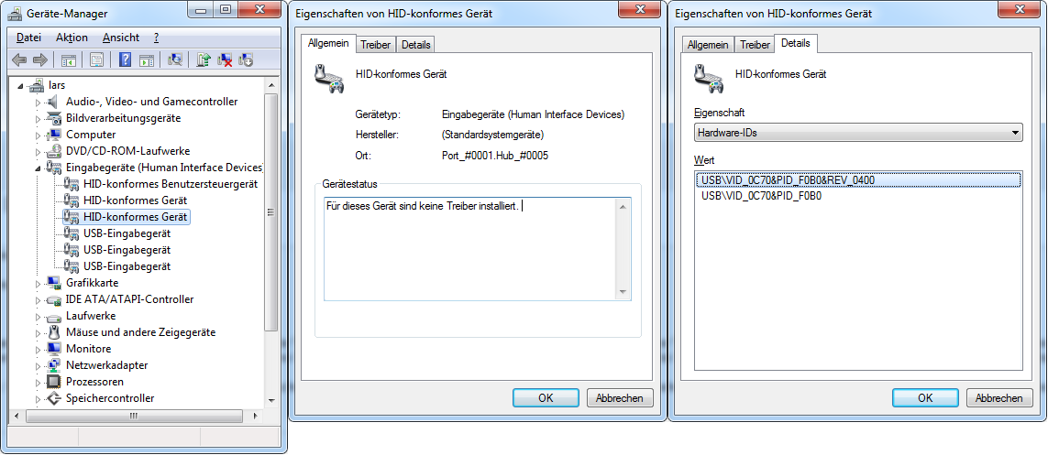The height and width of the screenshot is (455, 1048).
Task: Scan for hardware changes toolbar icon
Action: (x=175, y=60)
